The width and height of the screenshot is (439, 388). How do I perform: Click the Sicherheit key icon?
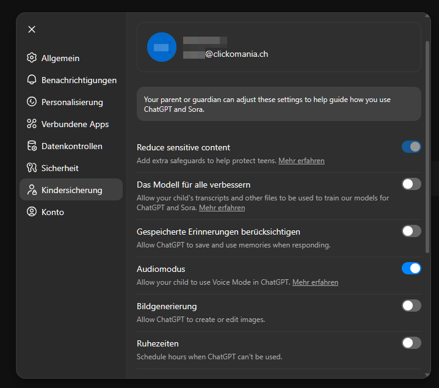32,168
